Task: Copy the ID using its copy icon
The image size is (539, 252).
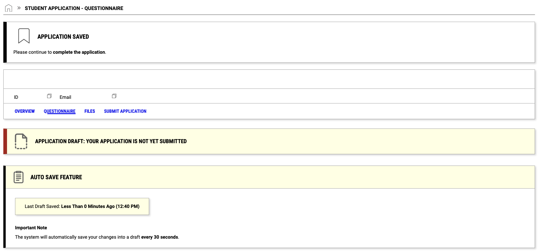Action: (49, 96)
